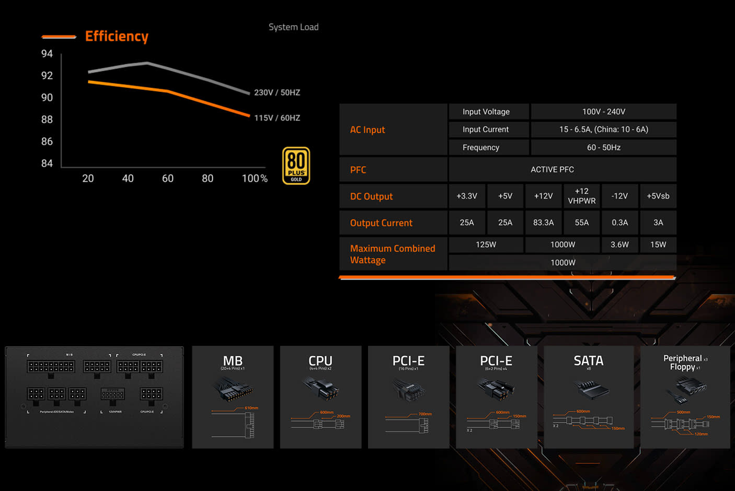Click the +12 VHPWR column cell
Screen dimensions: 735x491
pos(581,196)
